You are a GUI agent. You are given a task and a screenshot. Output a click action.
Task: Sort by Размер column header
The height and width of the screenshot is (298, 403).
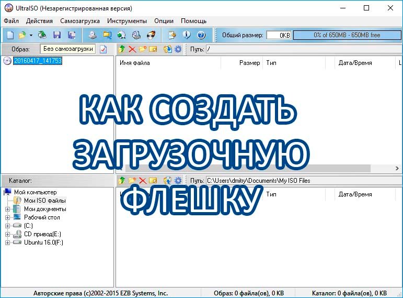(242, 63)
